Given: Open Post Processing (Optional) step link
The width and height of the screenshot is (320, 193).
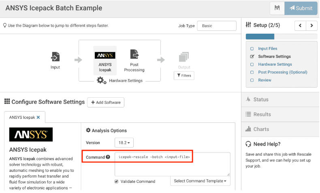Looking at the screenshot, I should (283, 72).
